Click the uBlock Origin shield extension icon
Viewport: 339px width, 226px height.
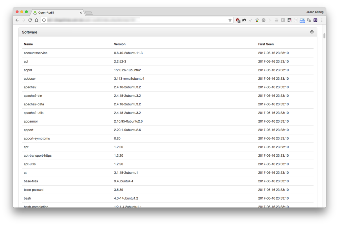238,20
